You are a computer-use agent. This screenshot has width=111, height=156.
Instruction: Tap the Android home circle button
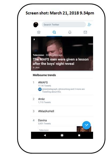62,135
